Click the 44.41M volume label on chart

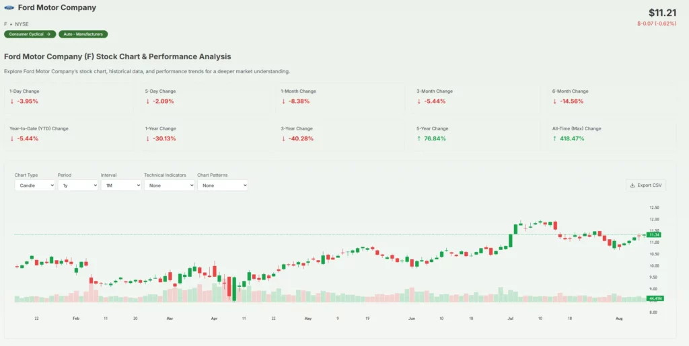point(655,298)
